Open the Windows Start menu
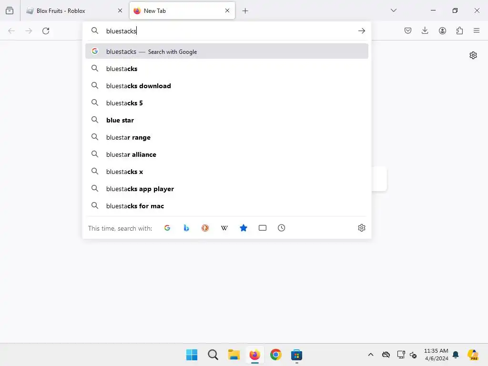This screenshot has width=488, height=366. (x=192, y=355)
